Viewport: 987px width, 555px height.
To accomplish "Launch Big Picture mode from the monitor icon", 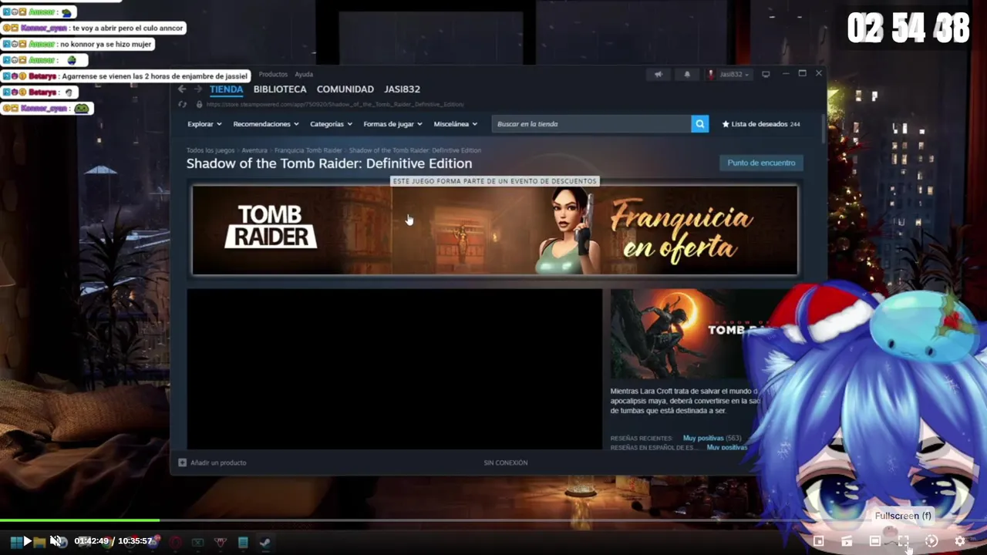I will tap(766, 74).
